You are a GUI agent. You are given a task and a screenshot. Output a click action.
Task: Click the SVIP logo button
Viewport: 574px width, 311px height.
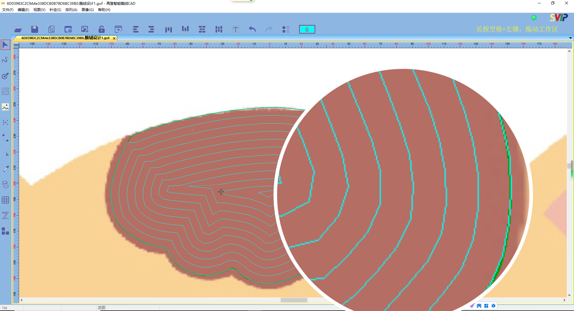coord(558,18)
